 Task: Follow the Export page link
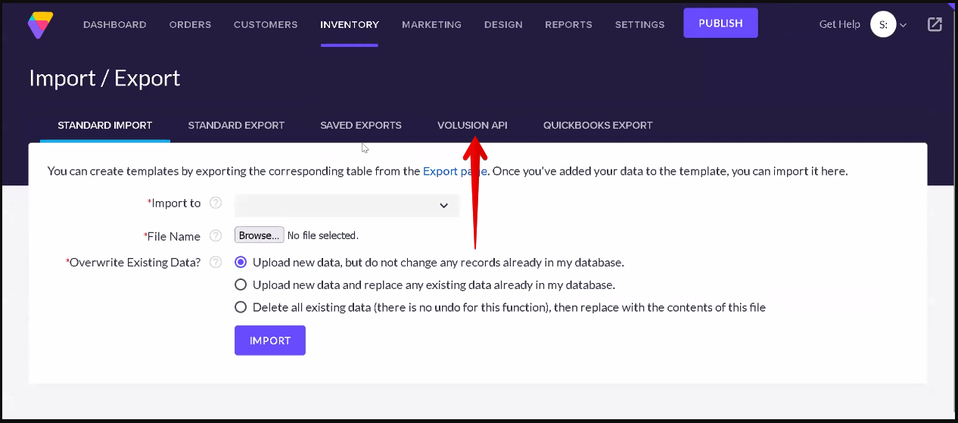click(455, 171)
